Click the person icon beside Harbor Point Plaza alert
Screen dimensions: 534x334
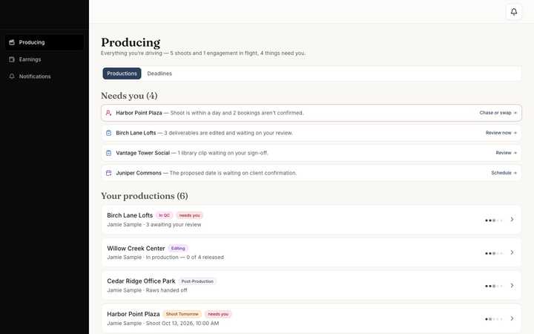click(x=108, y=113)
